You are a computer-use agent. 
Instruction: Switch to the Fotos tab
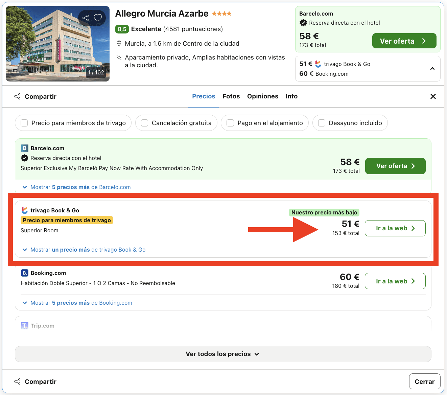click(x=231, y=96)
